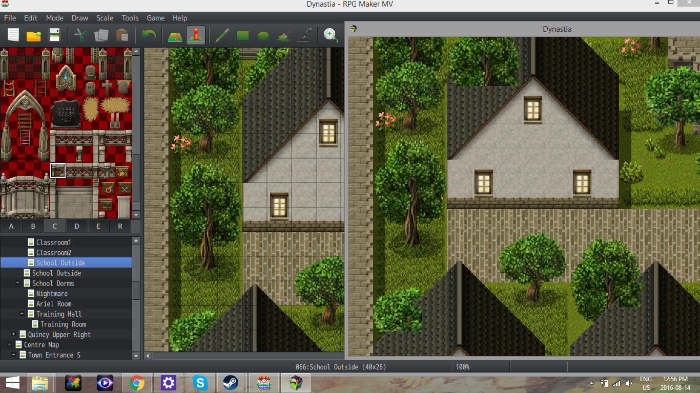Click the Copy icon in the toolbar
The image size is (700, 393).
point(101,35)
